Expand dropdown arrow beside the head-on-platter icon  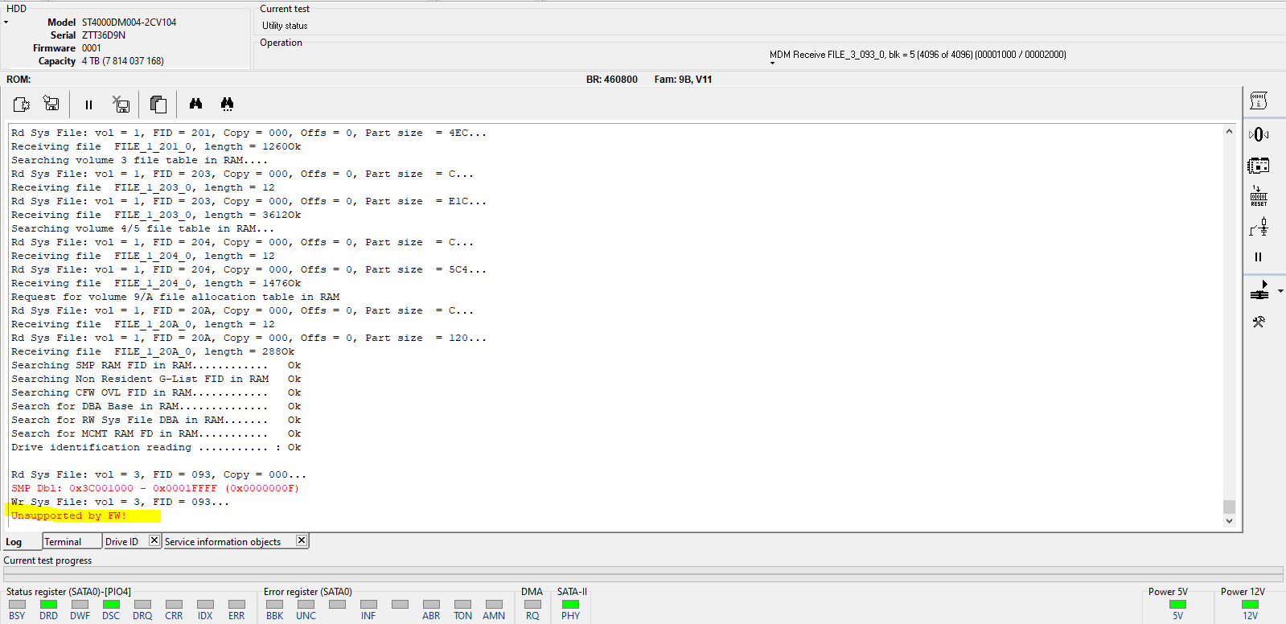point(1280,291)
